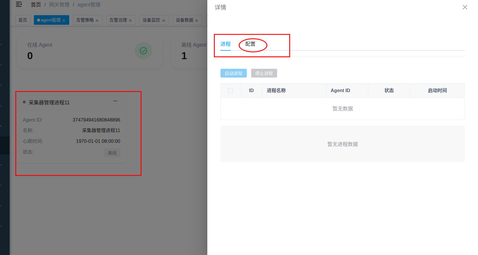Toggle the select-all checkbox in the process table
The image size is (478, 255).
[230, 91]
